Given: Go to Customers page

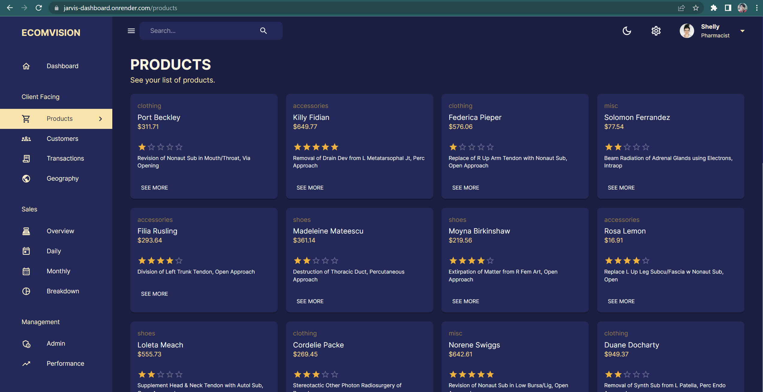Looking at the screenshot, I should 56,139.
